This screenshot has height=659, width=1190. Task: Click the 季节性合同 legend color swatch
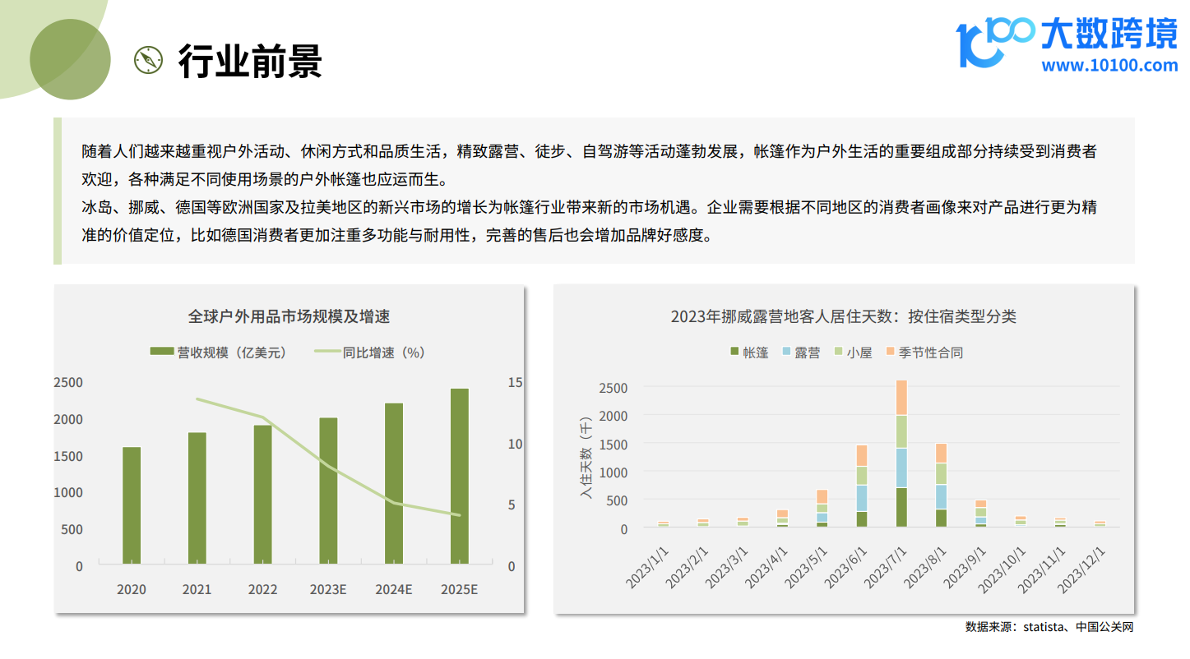point(889,352)
